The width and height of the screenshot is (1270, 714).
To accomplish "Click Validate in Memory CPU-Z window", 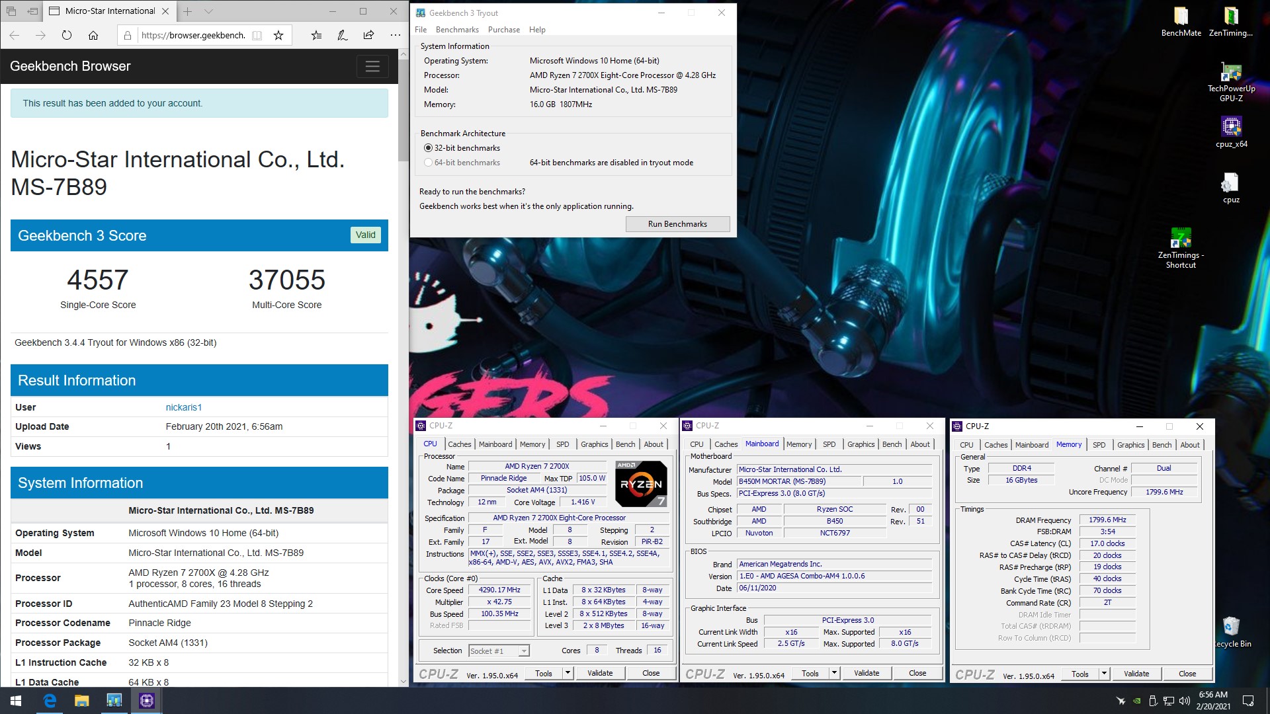I will [1136, 674].
